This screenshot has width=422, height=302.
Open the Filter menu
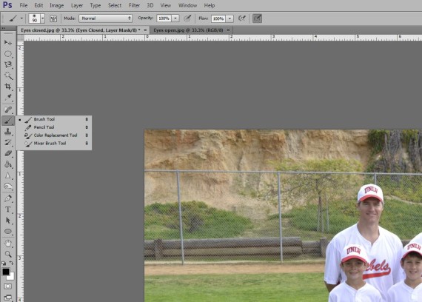click(134, 5)
